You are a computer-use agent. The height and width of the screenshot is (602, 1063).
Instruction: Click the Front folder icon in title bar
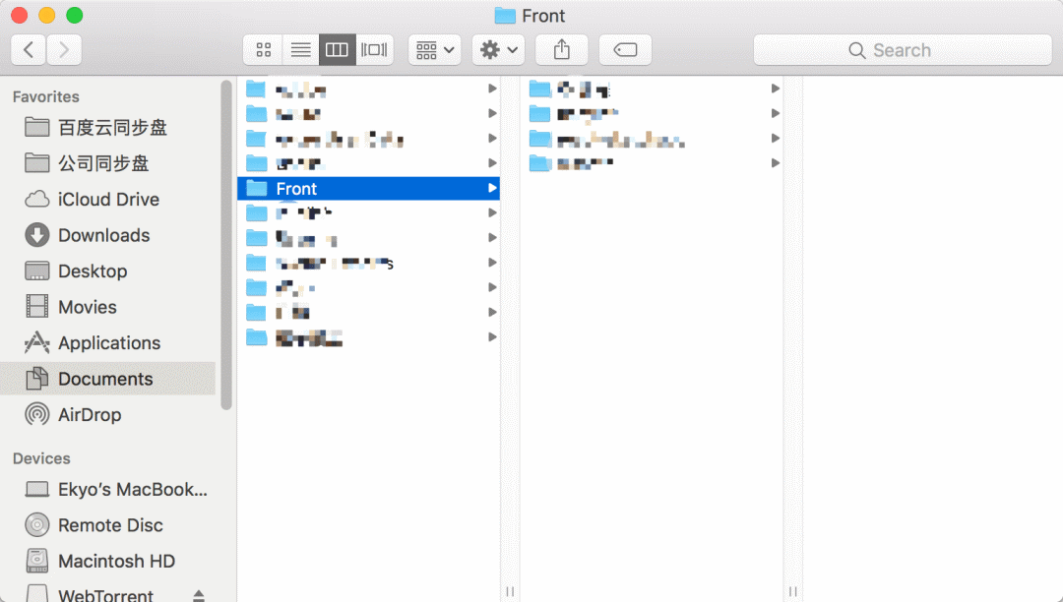point(505,16)
